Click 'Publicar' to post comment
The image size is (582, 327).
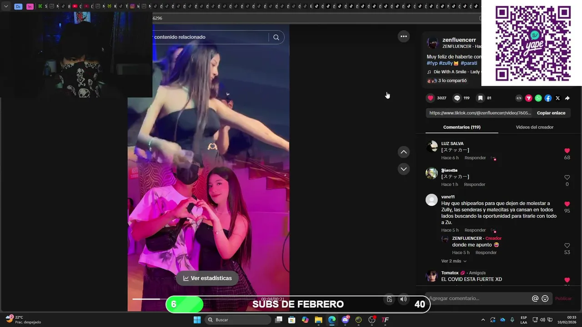[563, 298]
